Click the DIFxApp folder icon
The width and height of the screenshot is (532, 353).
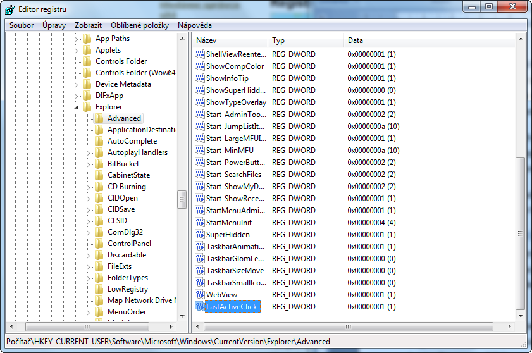[x=87, y=96]
